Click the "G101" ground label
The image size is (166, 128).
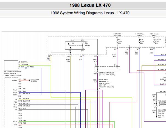coord(159,117)
